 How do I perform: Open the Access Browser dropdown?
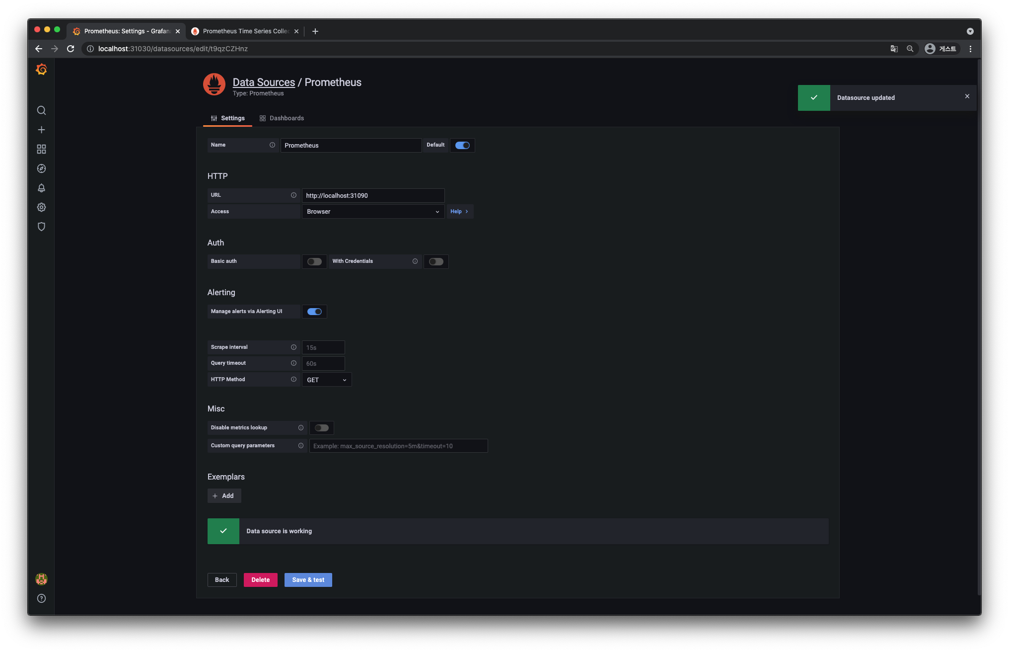coord(373,212)
